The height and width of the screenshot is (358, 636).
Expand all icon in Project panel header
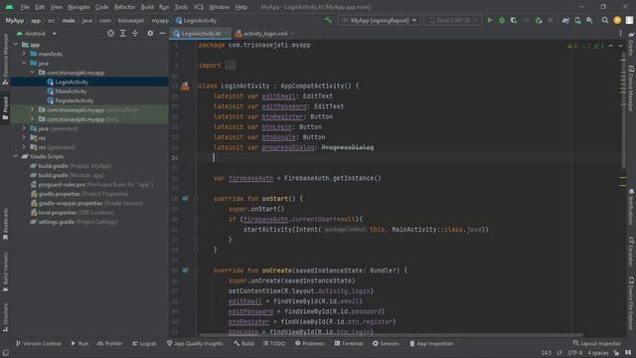tap(123, 33)
